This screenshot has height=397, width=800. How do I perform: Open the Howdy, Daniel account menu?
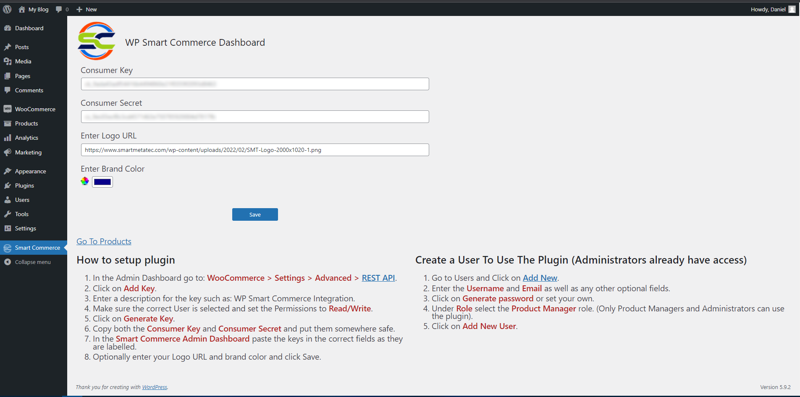773,9
